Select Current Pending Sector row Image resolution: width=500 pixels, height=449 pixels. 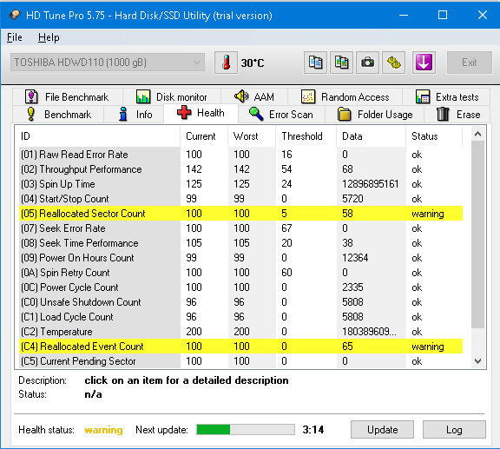(240, 361)
